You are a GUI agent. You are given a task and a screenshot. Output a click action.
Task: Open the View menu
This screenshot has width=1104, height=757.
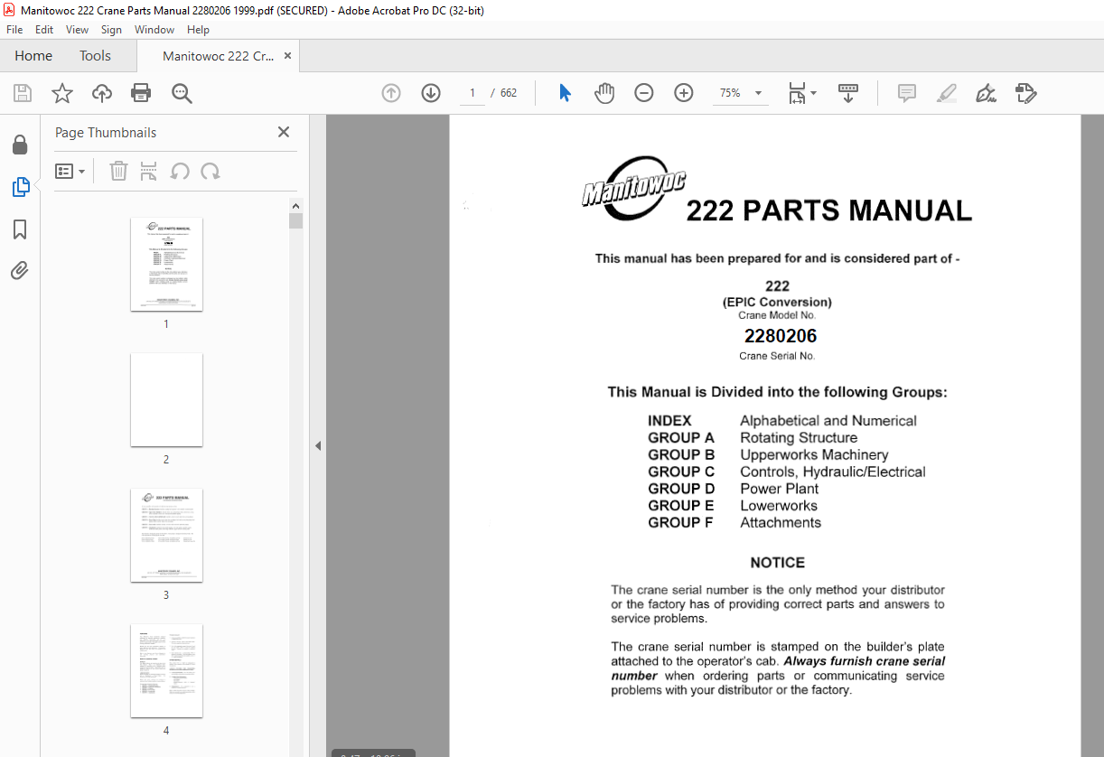point(78,30)
